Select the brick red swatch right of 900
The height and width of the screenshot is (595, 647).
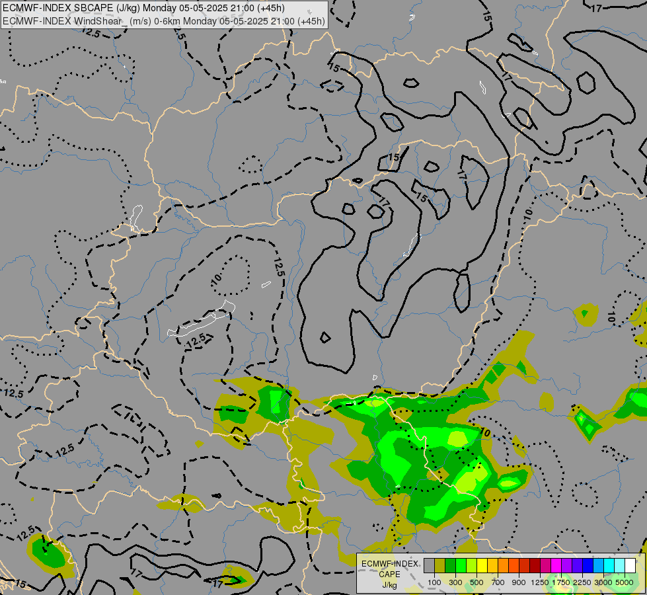(x=525, y=566)
